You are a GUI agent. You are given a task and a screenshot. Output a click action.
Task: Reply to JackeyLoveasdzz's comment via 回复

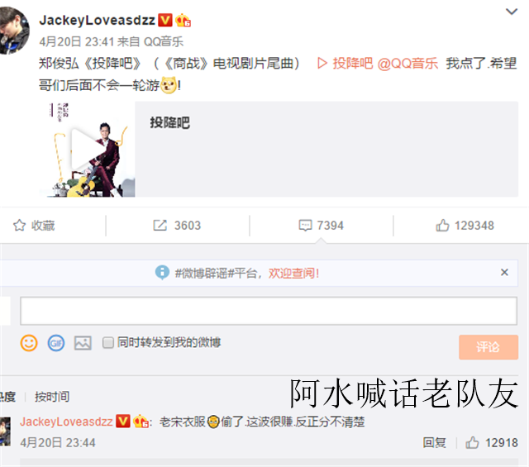434,442
